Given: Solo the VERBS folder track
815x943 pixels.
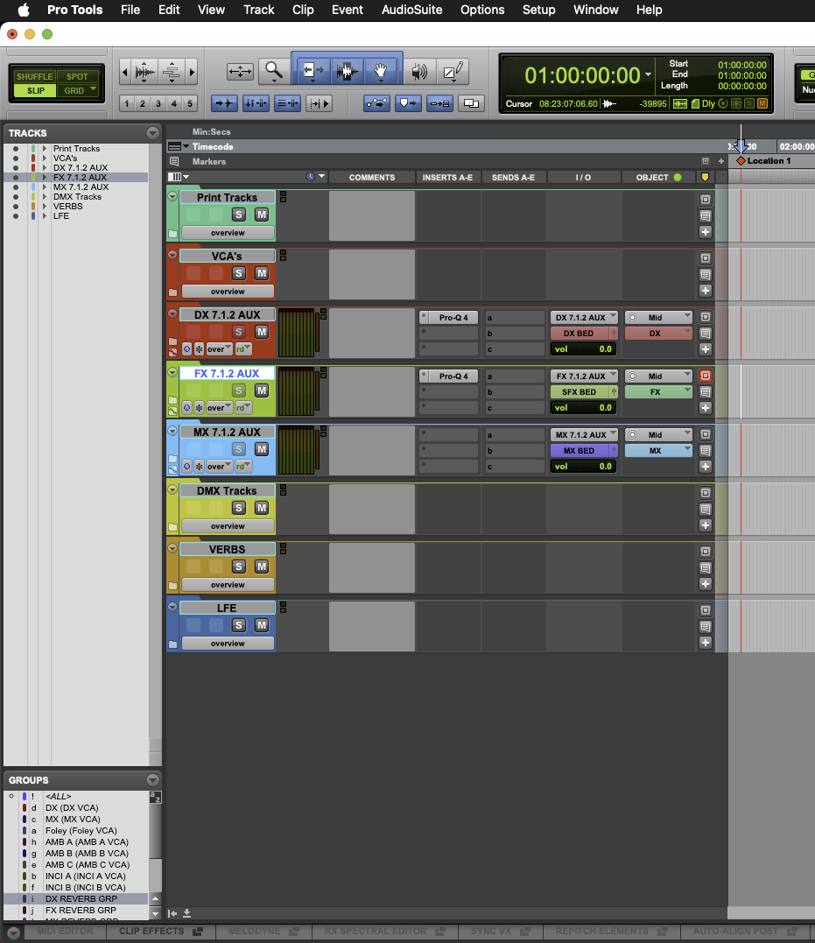Looking at the screenshot, I should [239, 567].
